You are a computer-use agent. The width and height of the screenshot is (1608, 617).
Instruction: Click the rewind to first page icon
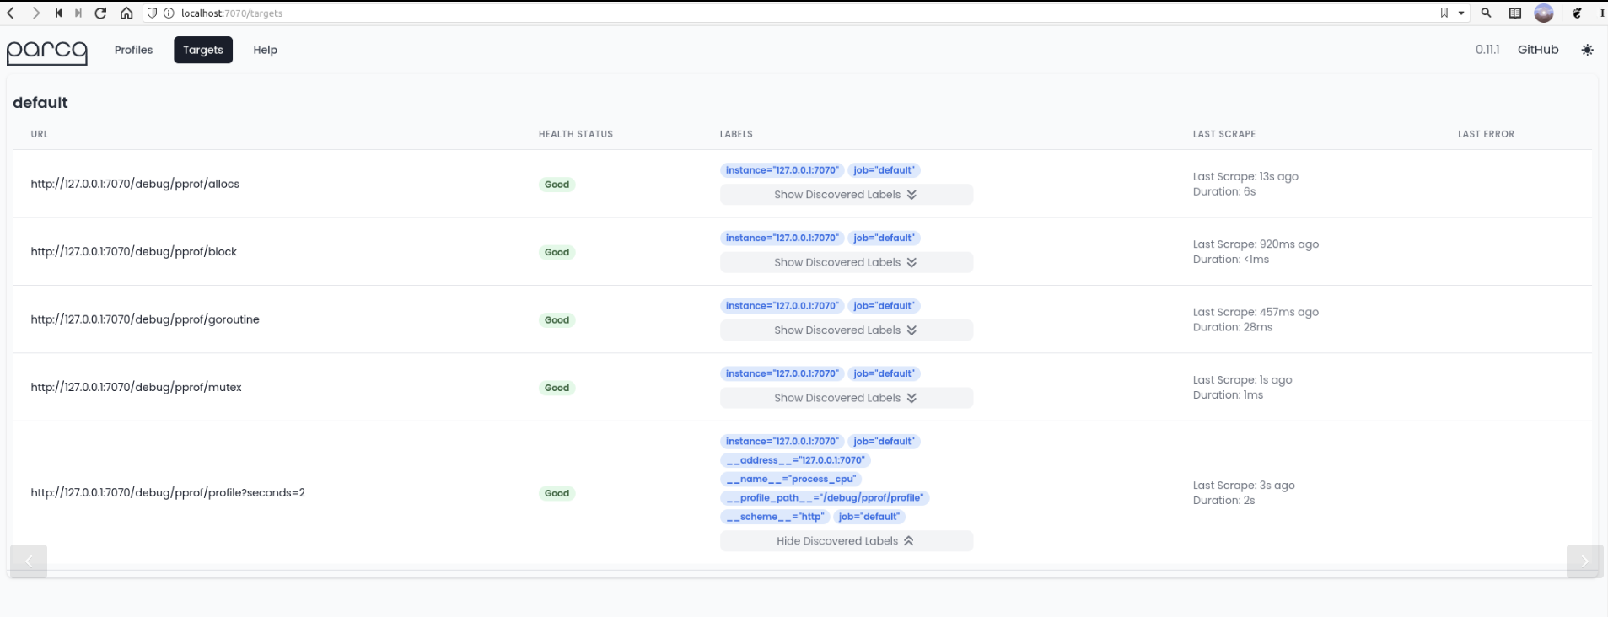click(58, 13)
